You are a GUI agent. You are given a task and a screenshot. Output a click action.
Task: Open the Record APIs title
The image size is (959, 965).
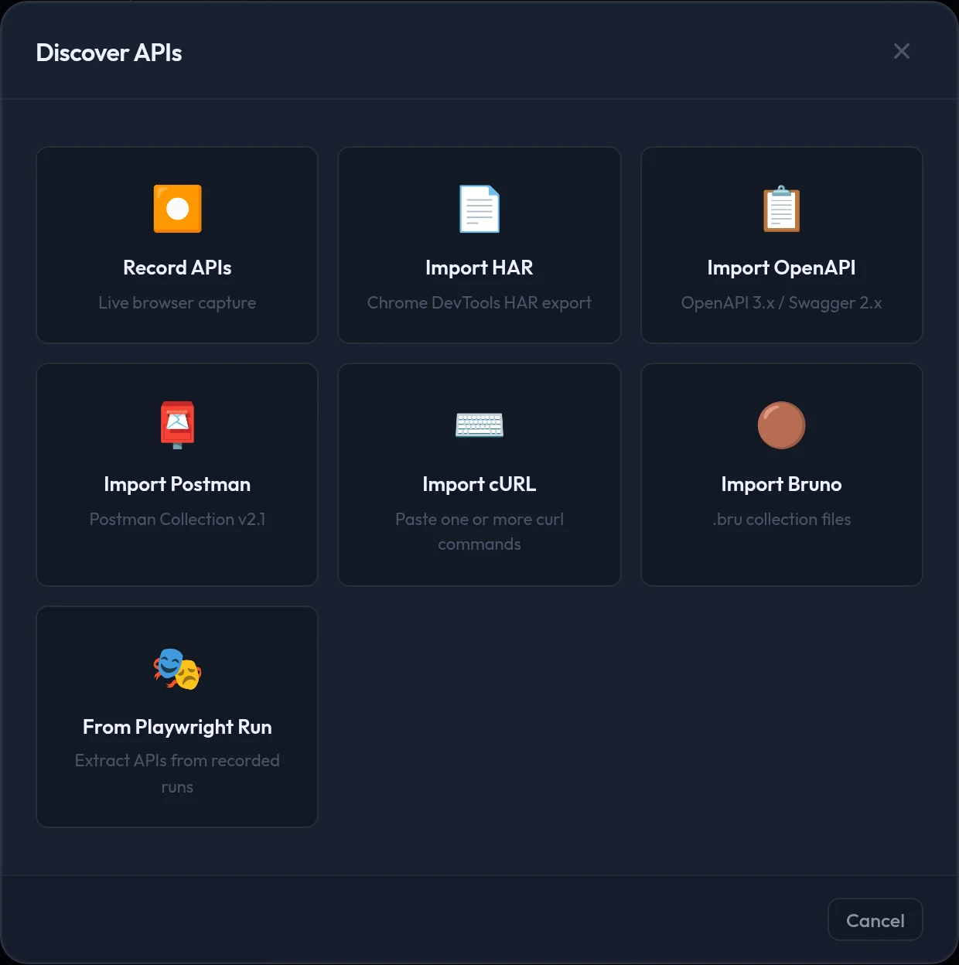tap(177, 268)
